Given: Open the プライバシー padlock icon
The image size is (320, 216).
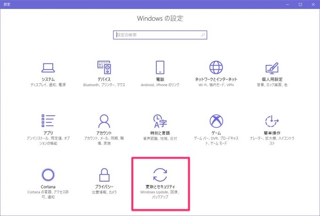Looking at the screenshot, I should (x=104, y=175).
